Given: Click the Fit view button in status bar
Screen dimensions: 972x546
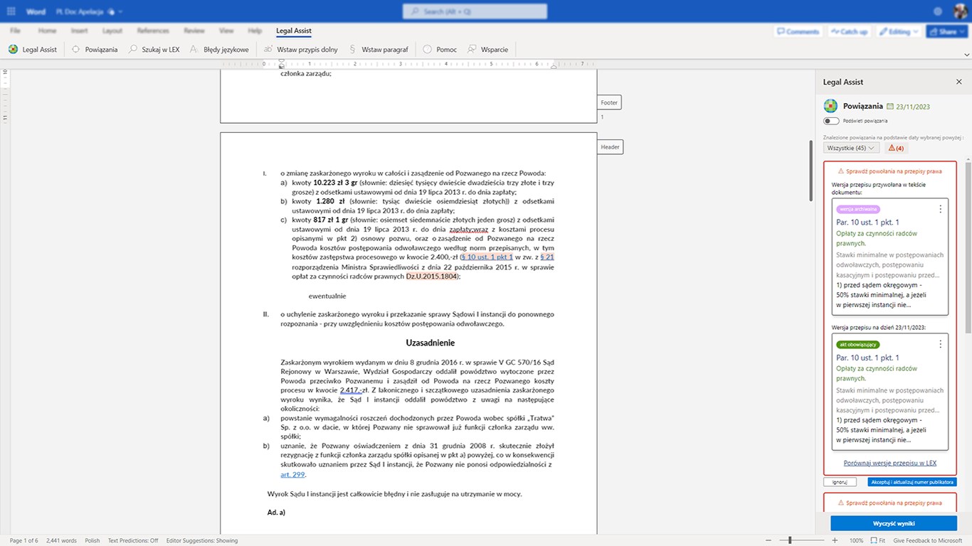Looking at the screenshot, I should 879,540.
